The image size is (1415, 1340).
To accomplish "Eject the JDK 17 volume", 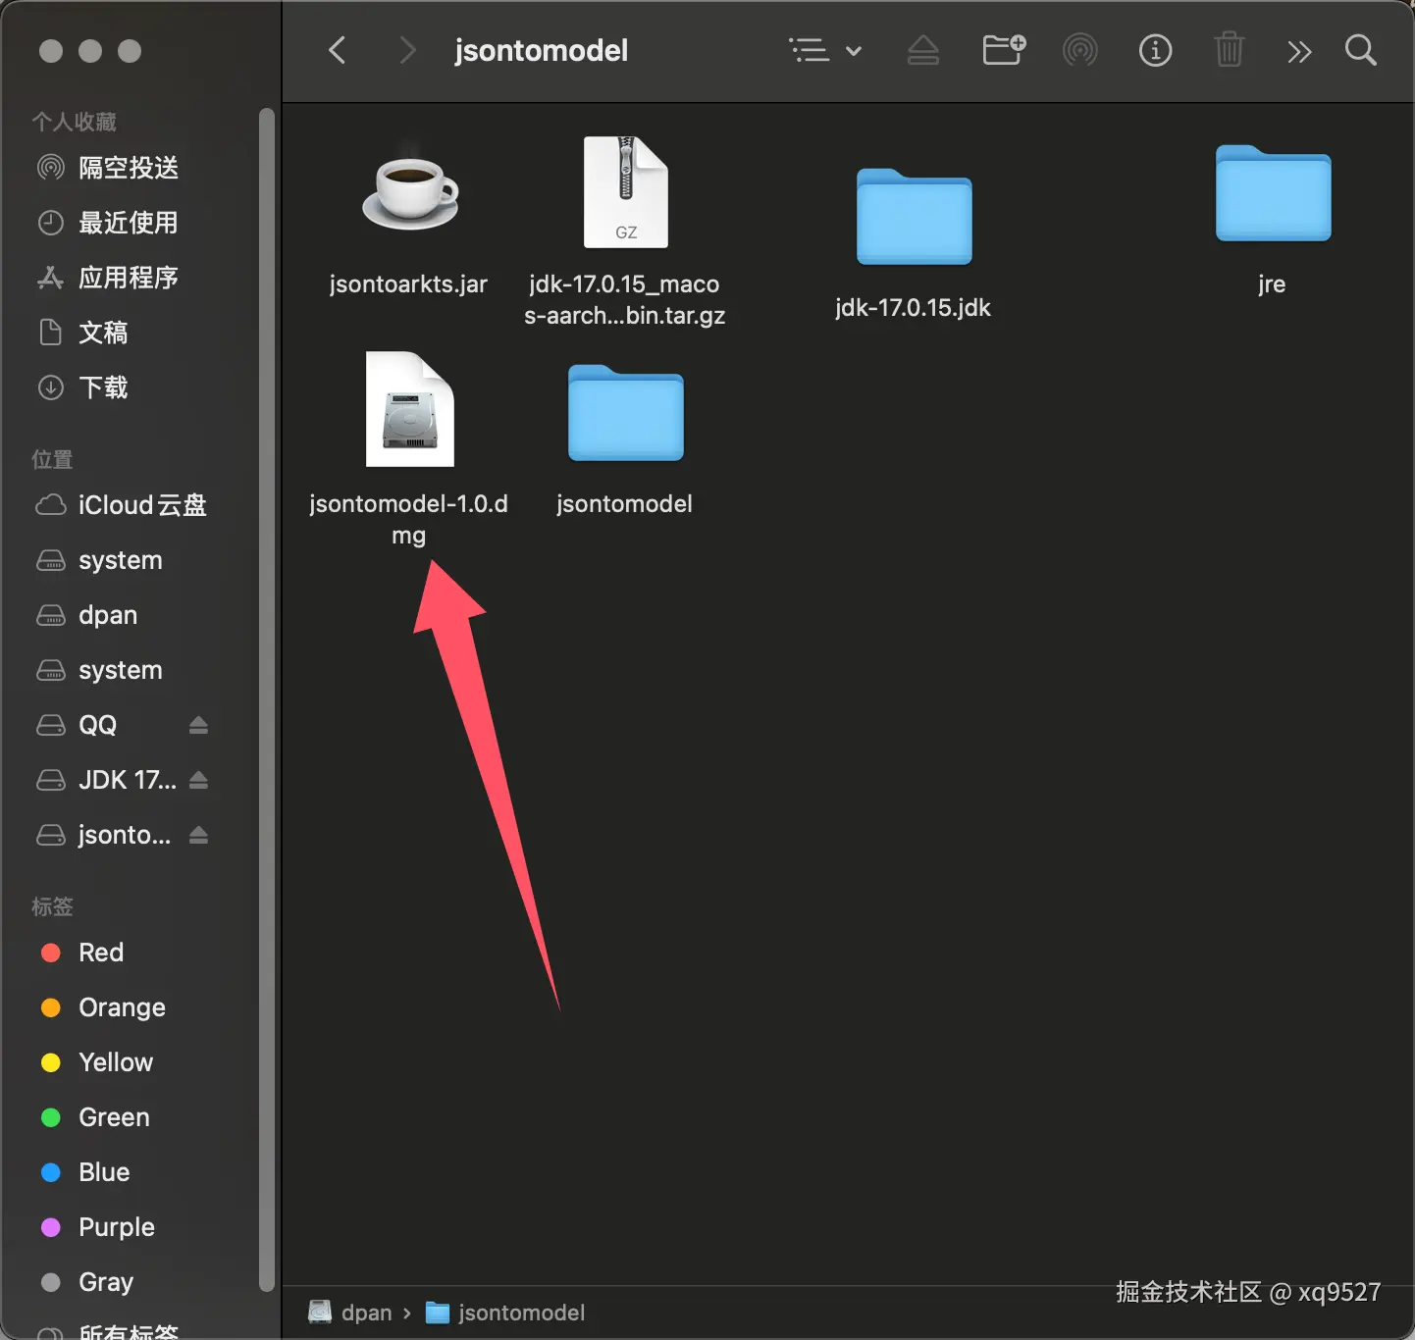I will click(x=198, y=780).
